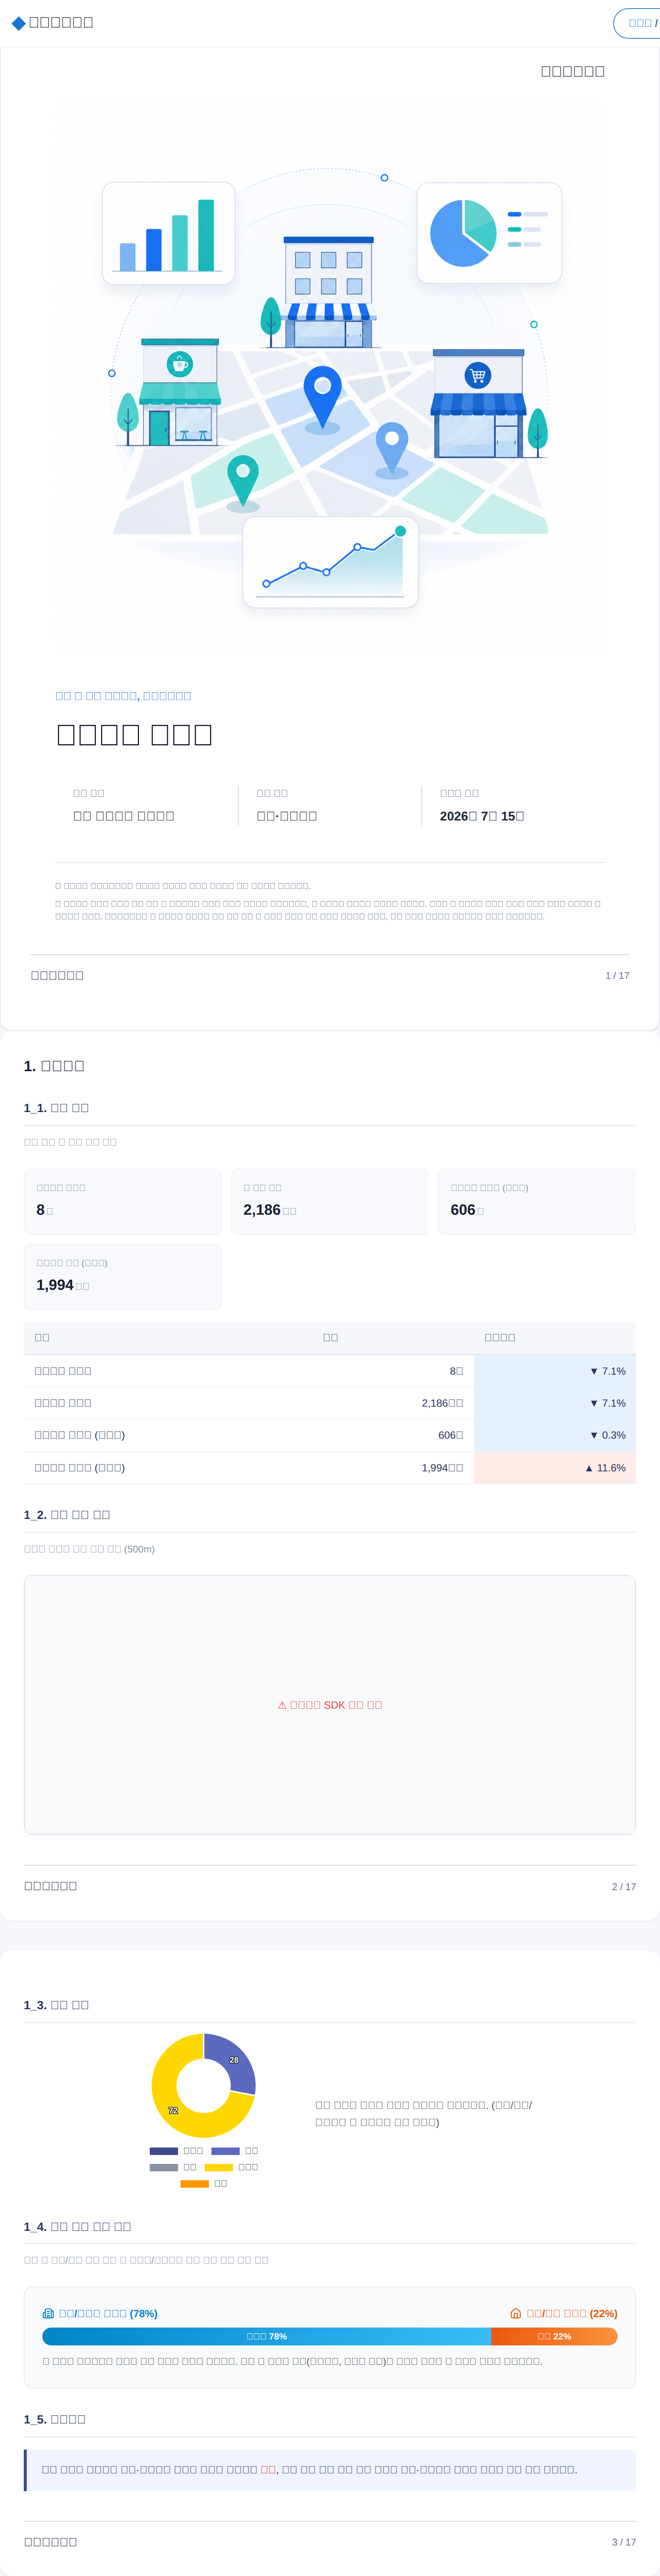The image size is (660, 2576).
Task: Select the 2,186 statistic card
Action: (x=330, y=1201)
